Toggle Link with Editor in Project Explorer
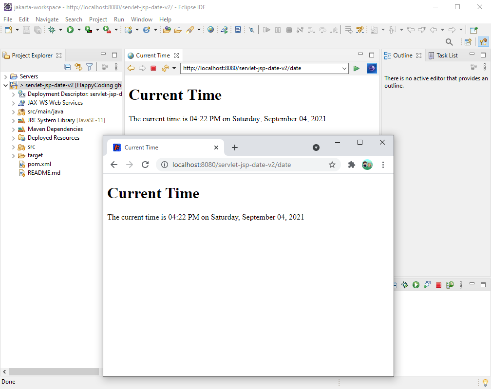 click(x=78, y=67)
